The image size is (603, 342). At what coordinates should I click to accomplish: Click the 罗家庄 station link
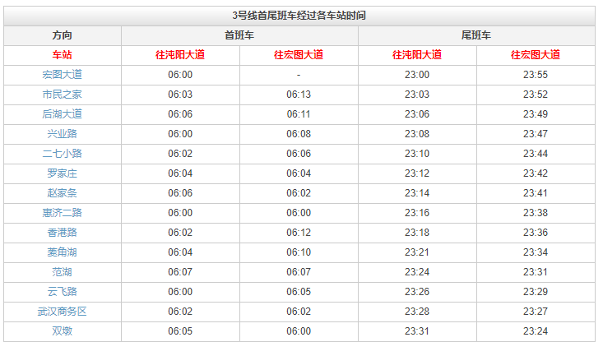62,173
